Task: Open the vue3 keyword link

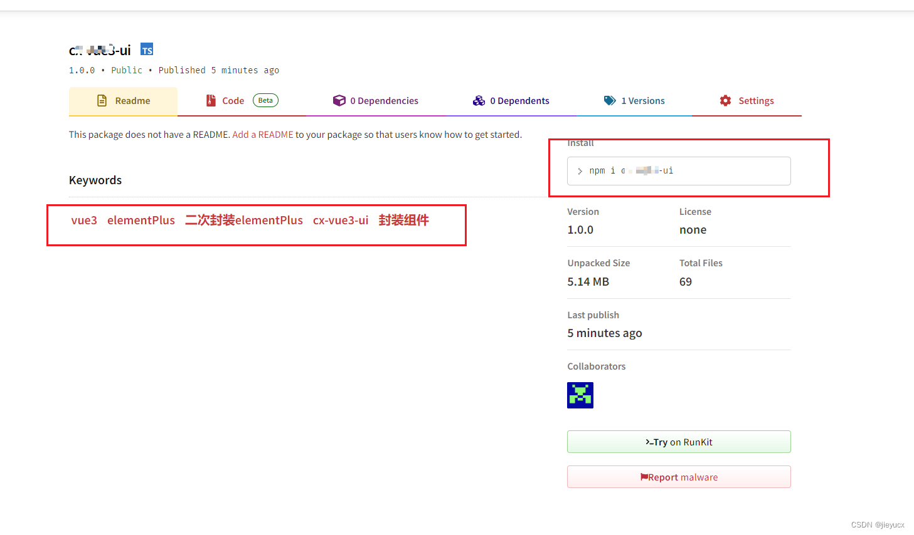Action: click(84, 221)
